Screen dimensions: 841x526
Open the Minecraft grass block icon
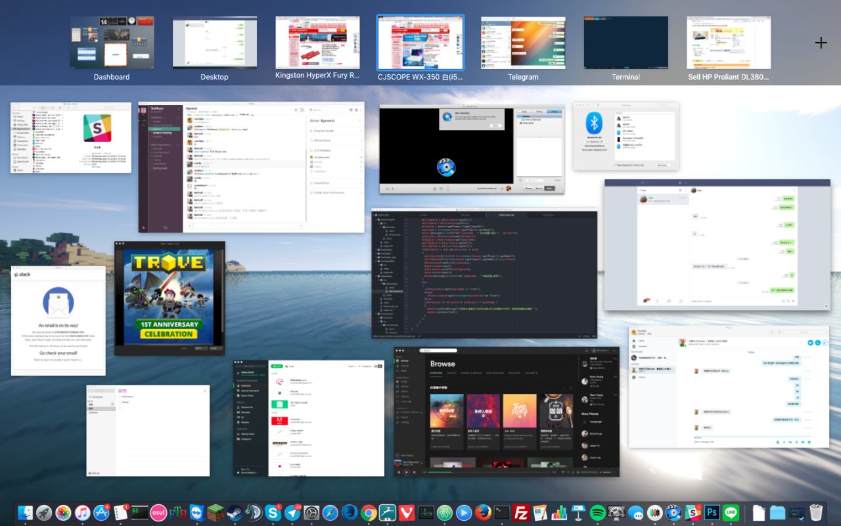tap(216, 513)
